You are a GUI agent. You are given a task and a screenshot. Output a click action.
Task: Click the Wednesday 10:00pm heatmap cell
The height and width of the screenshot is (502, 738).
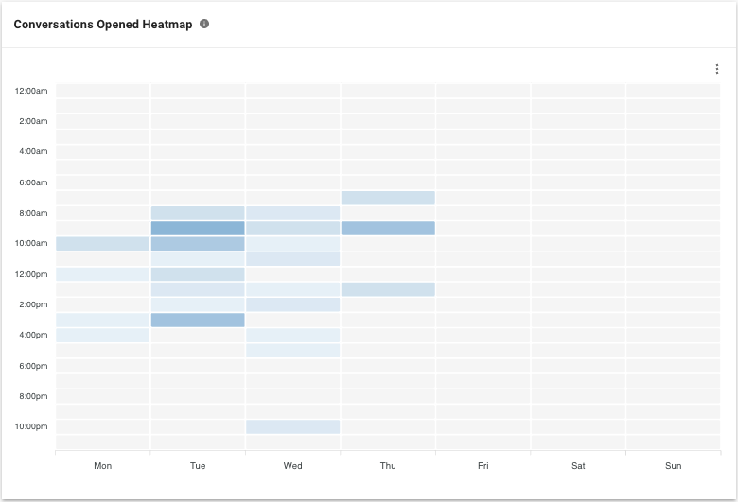292,426
